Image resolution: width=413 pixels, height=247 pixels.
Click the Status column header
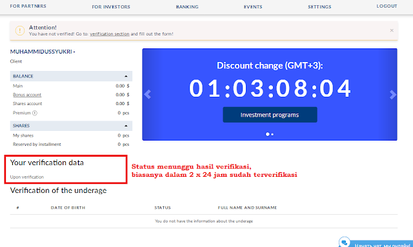(x=163, y=208)
